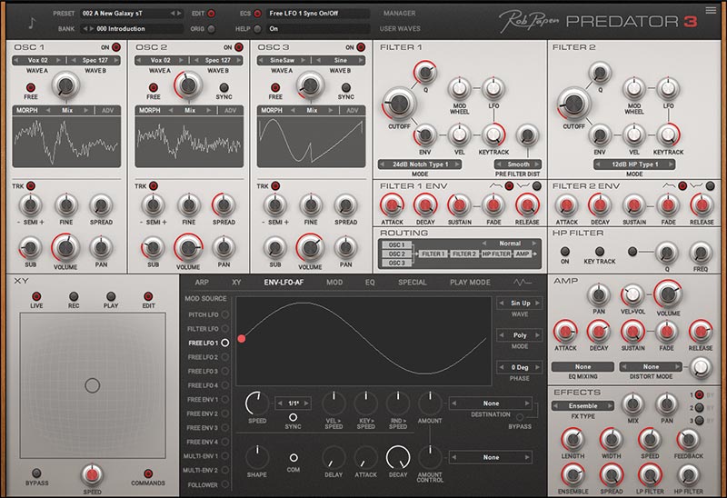Image resolution: width=727 pixels, height=498 pixels.
Task: Click the OSC 1 Wave A next arrow after Vox 02
Action: (58, 60)
